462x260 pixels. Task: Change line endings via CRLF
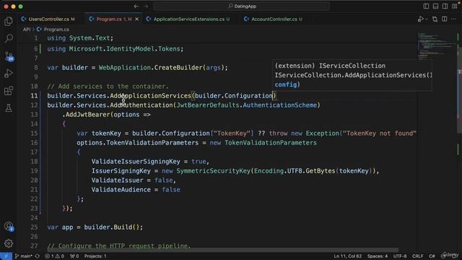click(x=418, y=256)
